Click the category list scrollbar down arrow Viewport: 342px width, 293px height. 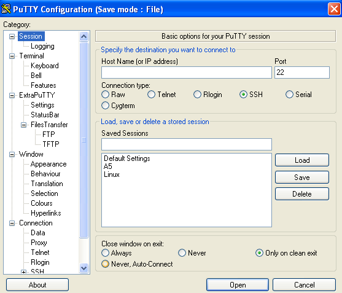click(84, 268)
